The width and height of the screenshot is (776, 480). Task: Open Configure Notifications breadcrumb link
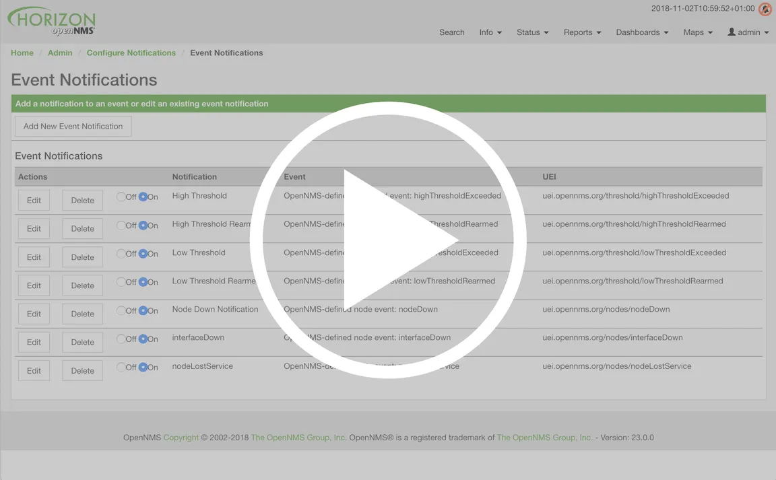[x=131, y=53]
